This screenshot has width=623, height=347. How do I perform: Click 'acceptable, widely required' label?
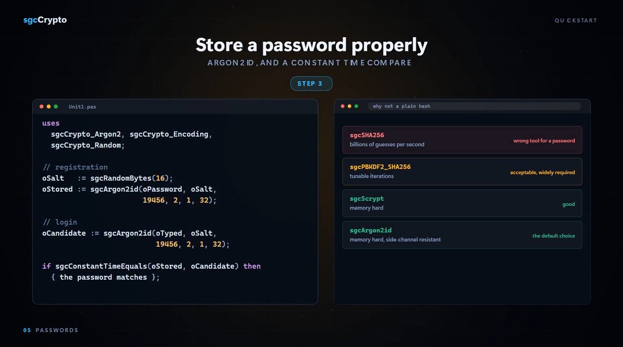pyautogui.click(x=543, y=172)
